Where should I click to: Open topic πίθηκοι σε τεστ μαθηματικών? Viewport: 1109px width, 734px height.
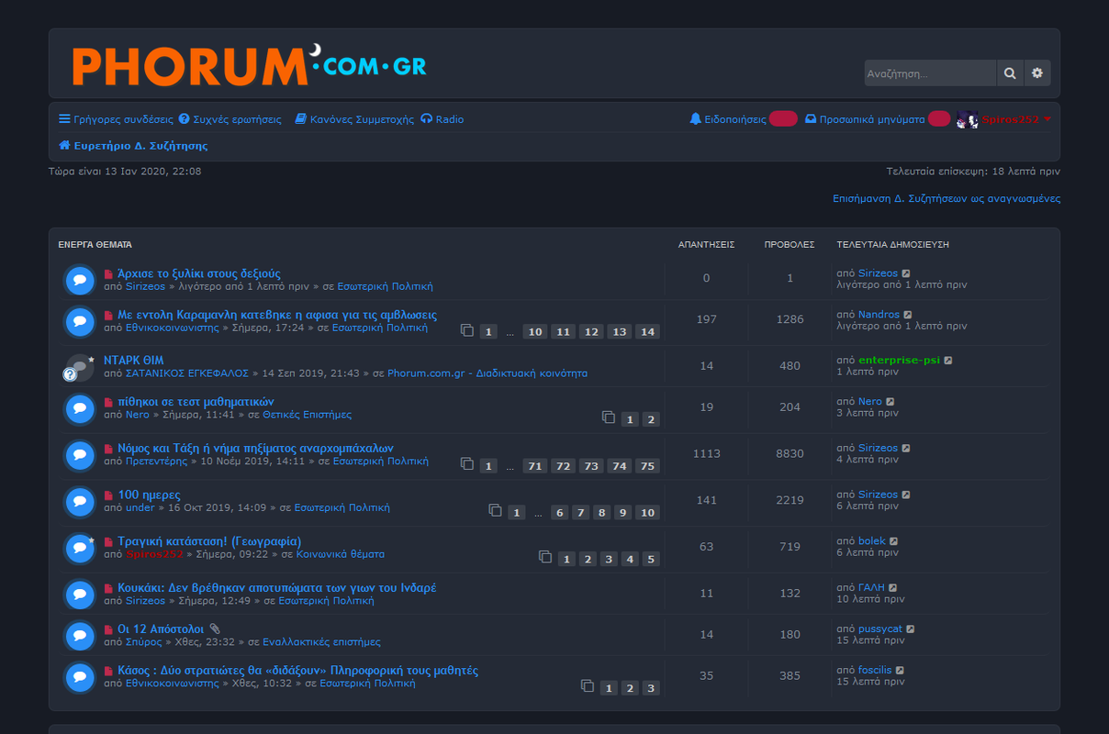click(196, 402)
